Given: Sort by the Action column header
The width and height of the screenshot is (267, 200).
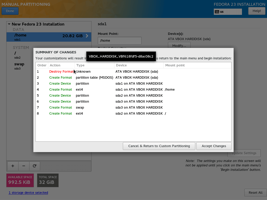Looking at the screenshot, I should click(61, 65).
